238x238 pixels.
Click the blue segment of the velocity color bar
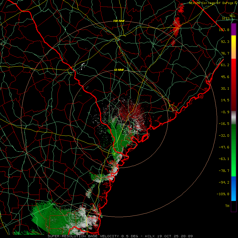234,189
